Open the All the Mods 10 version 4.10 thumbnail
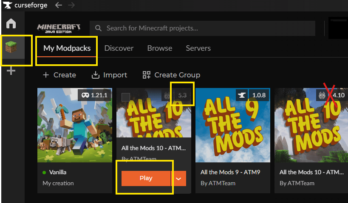Image resolution: width=348 pixels, height=203 pixels. click(x=311, y=125)
